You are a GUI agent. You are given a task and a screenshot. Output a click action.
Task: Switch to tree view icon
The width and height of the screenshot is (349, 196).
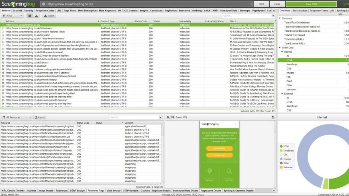(x=36, y=16)
